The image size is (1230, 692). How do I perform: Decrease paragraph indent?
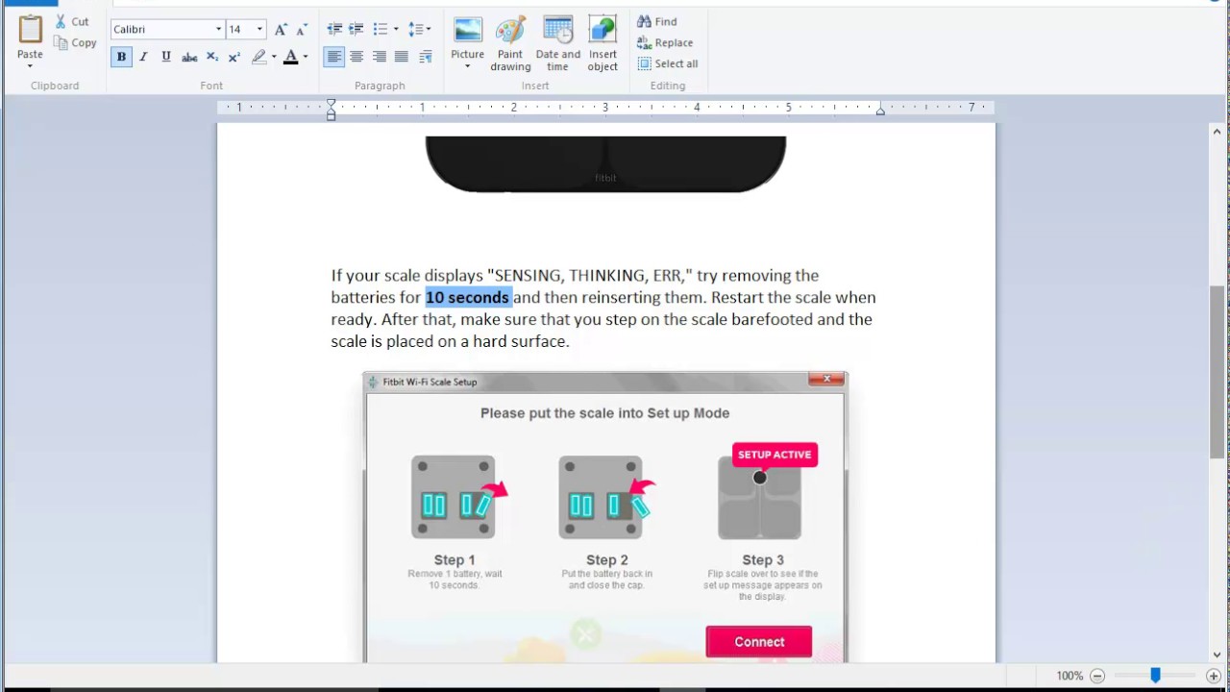334,30
